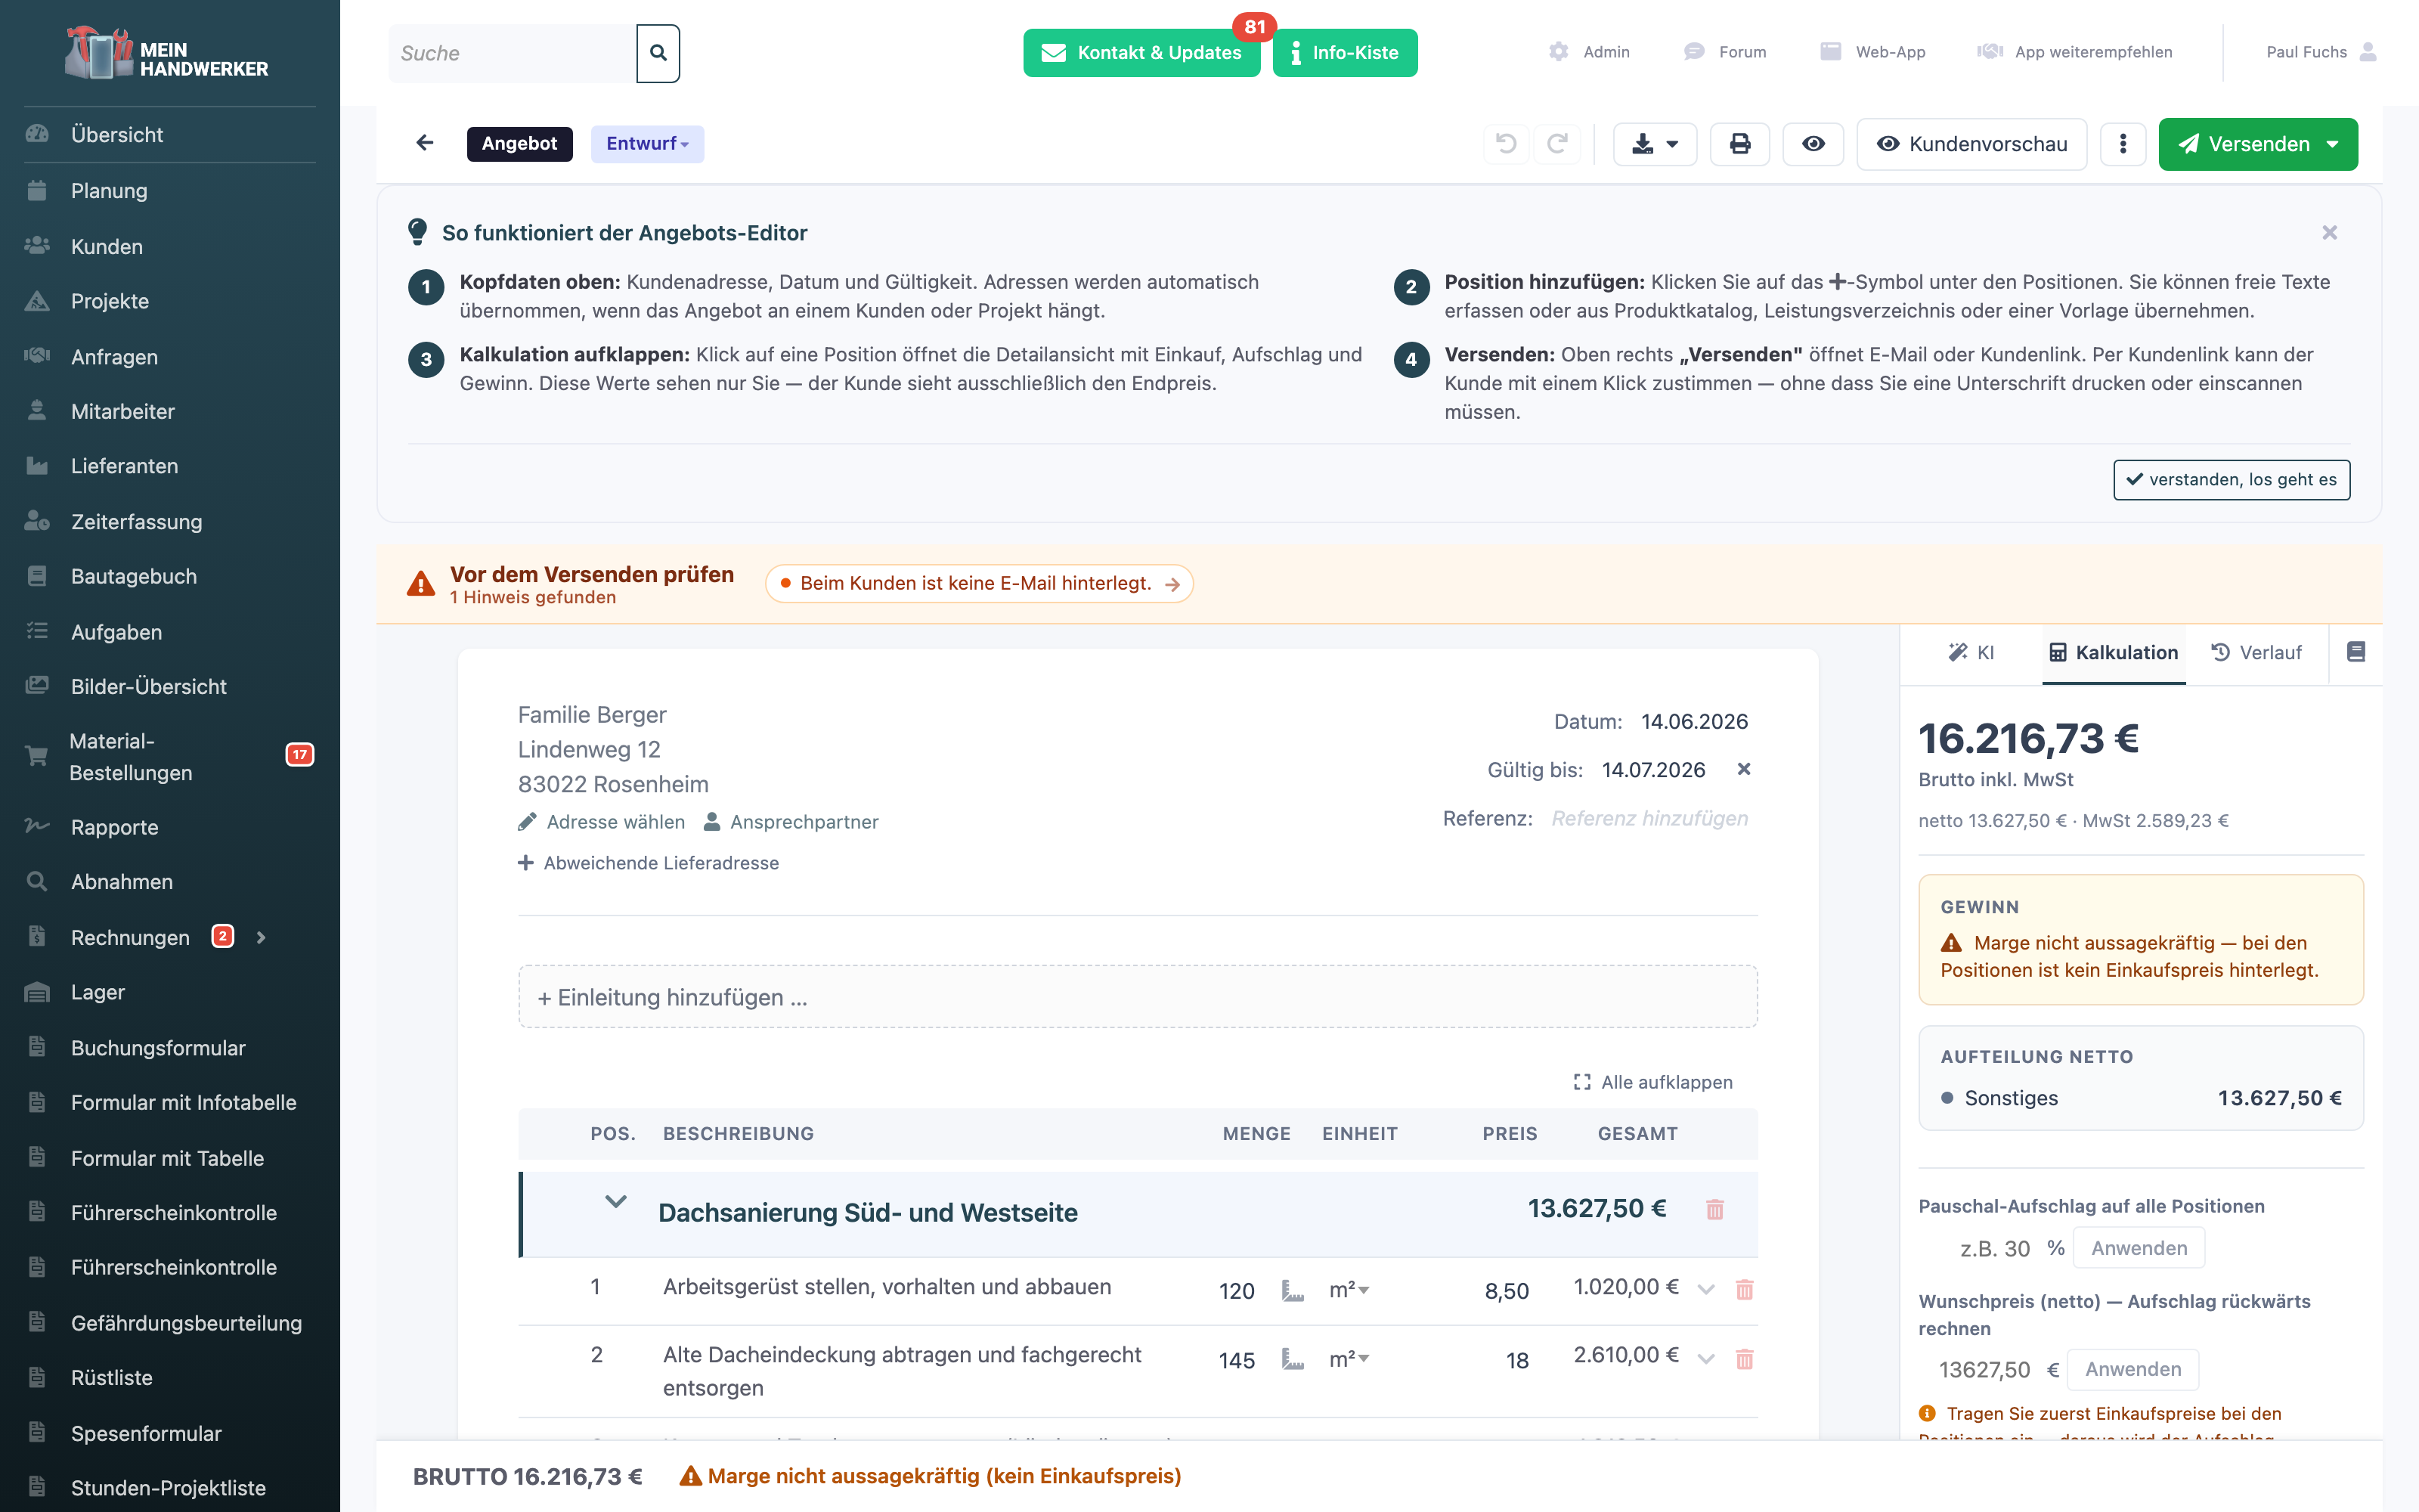Open measurement tool for Arbeitsgerüst quantity
Screen dimensions: 2419x1512
(1293, 1291)
